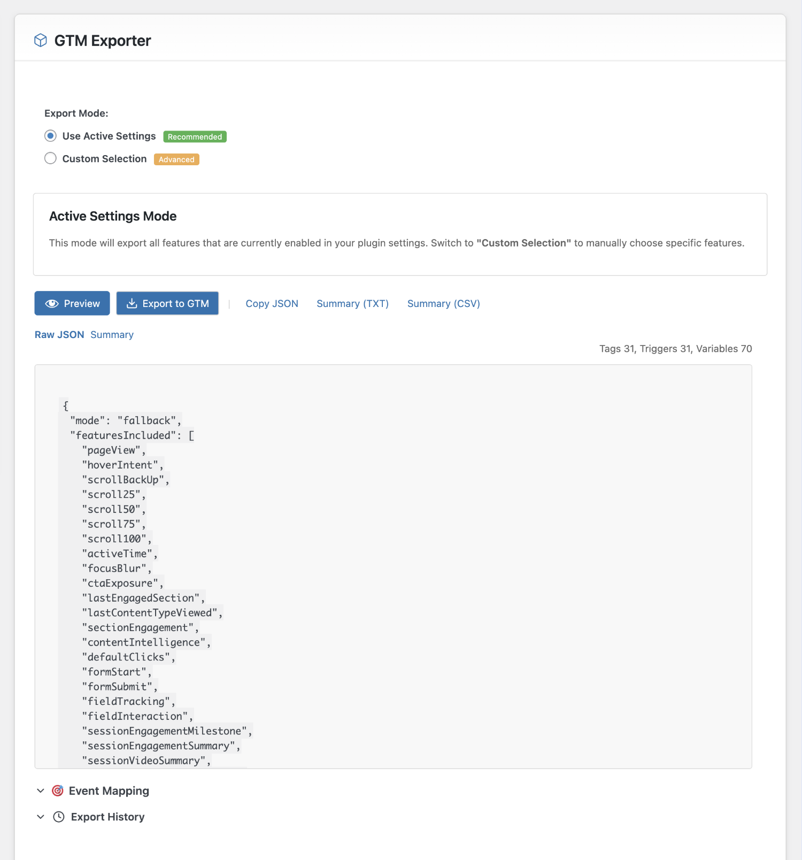Click the orange Advanced badge
The image size is (802, 860).
tap(176, 159)
